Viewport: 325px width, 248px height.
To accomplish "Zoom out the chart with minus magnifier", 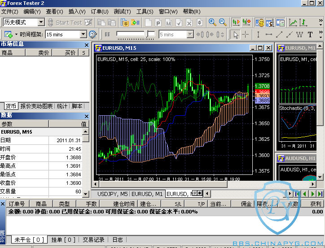I will (223, 22).
